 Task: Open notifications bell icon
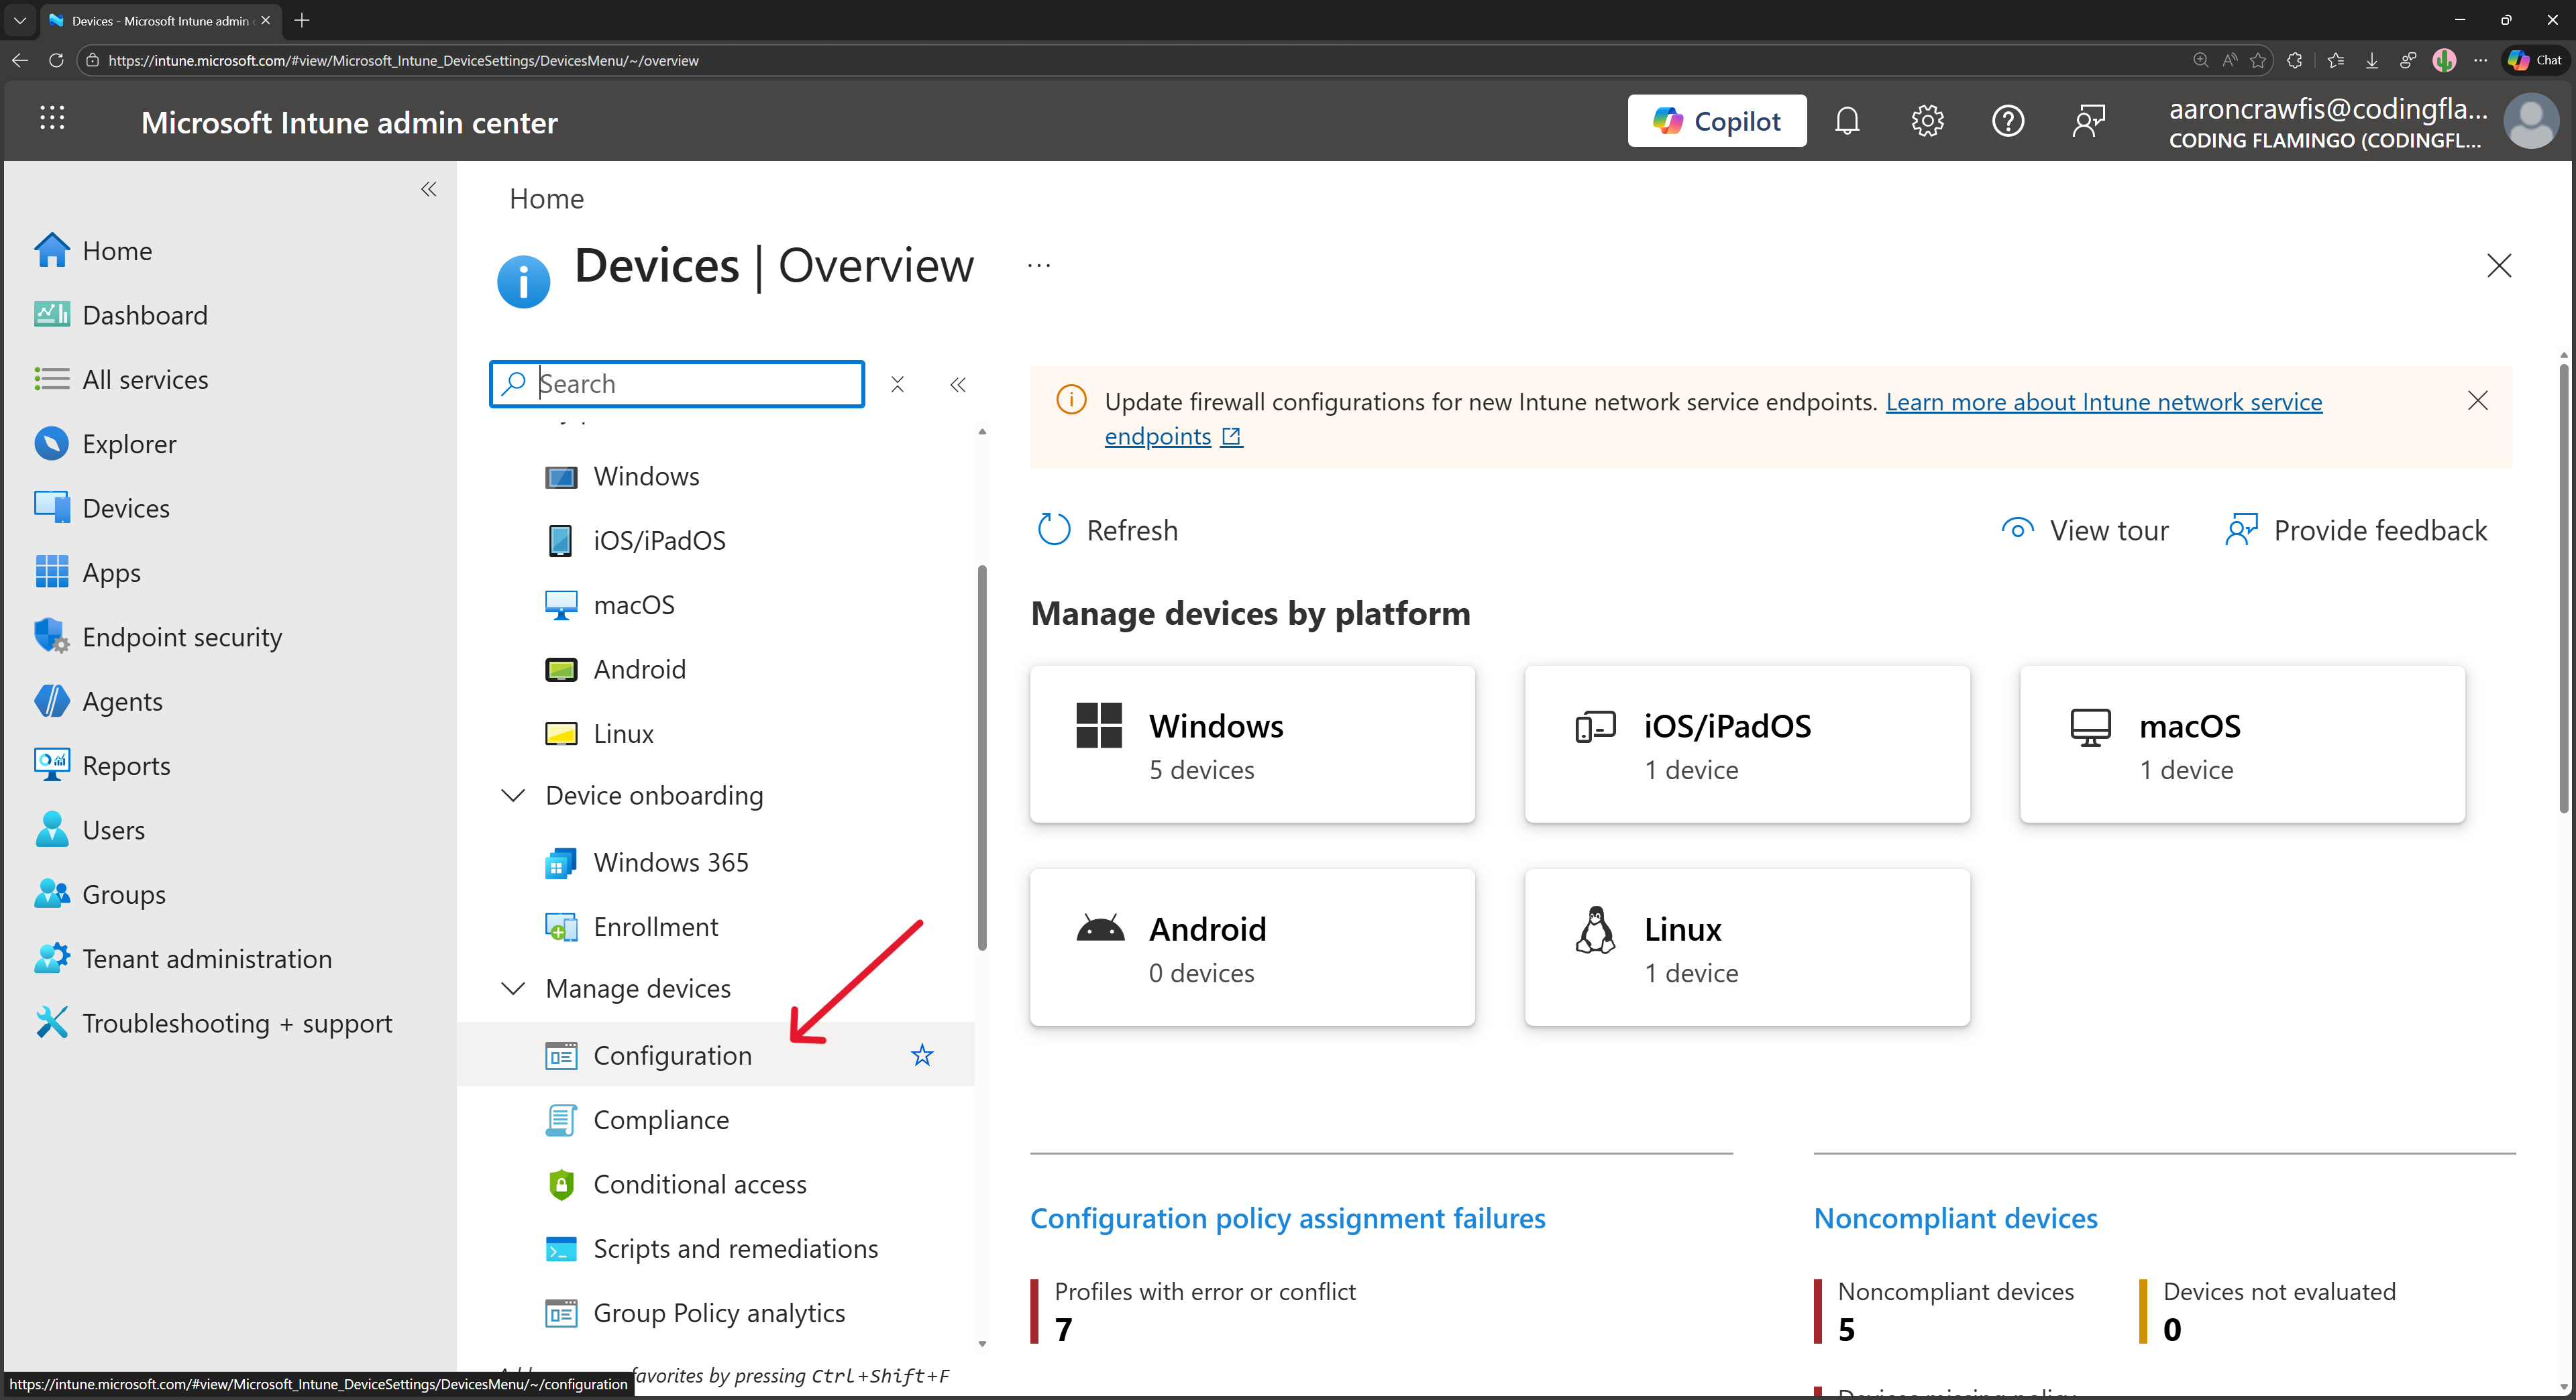[1847, 121]
